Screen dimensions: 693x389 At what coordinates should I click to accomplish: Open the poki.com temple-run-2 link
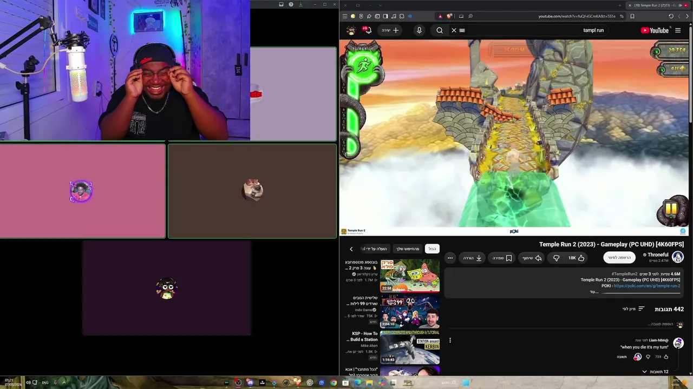[x=647, y=286]
